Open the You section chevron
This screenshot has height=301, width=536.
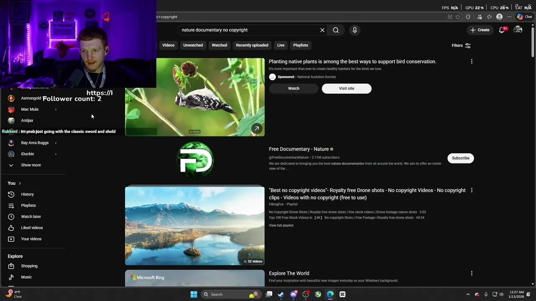[x=20, y=184]
